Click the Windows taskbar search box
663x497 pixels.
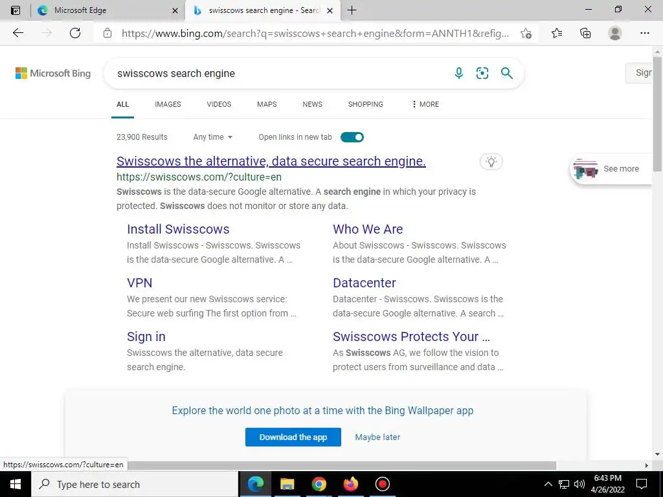[135, 484]
